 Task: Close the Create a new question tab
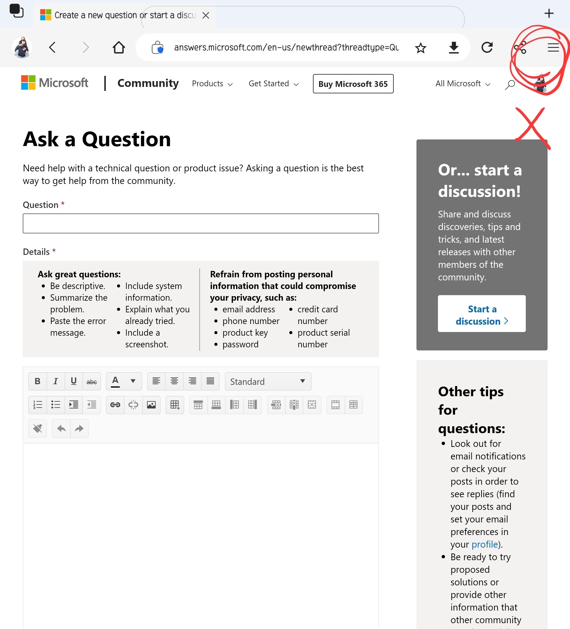pyautogui.click(x=205, y=15)
